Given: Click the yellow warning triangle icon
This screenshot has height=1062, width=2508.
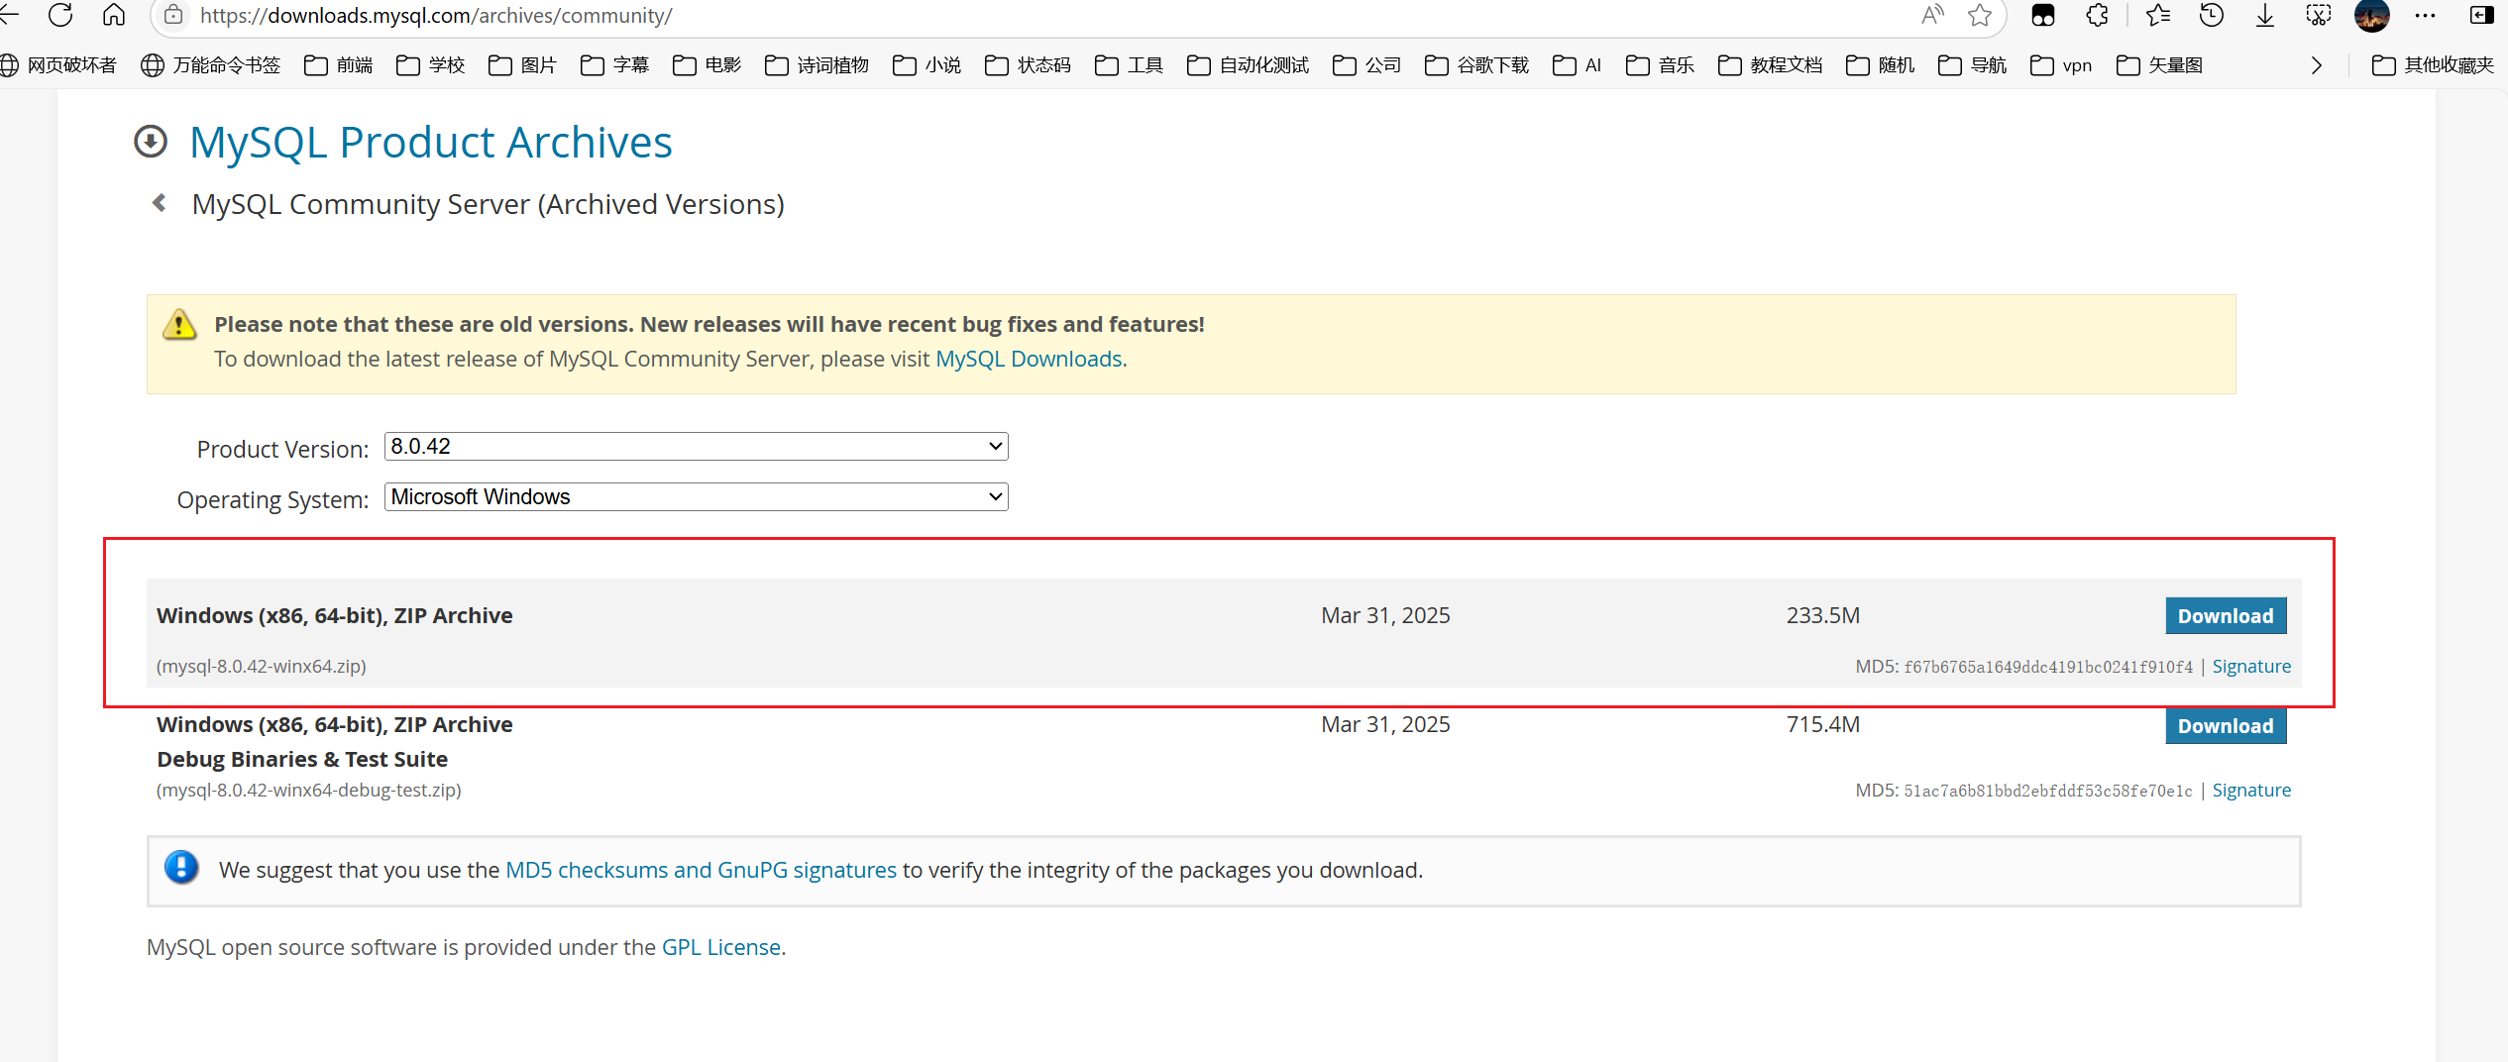Looking at the screenshot, I should 179,324.
